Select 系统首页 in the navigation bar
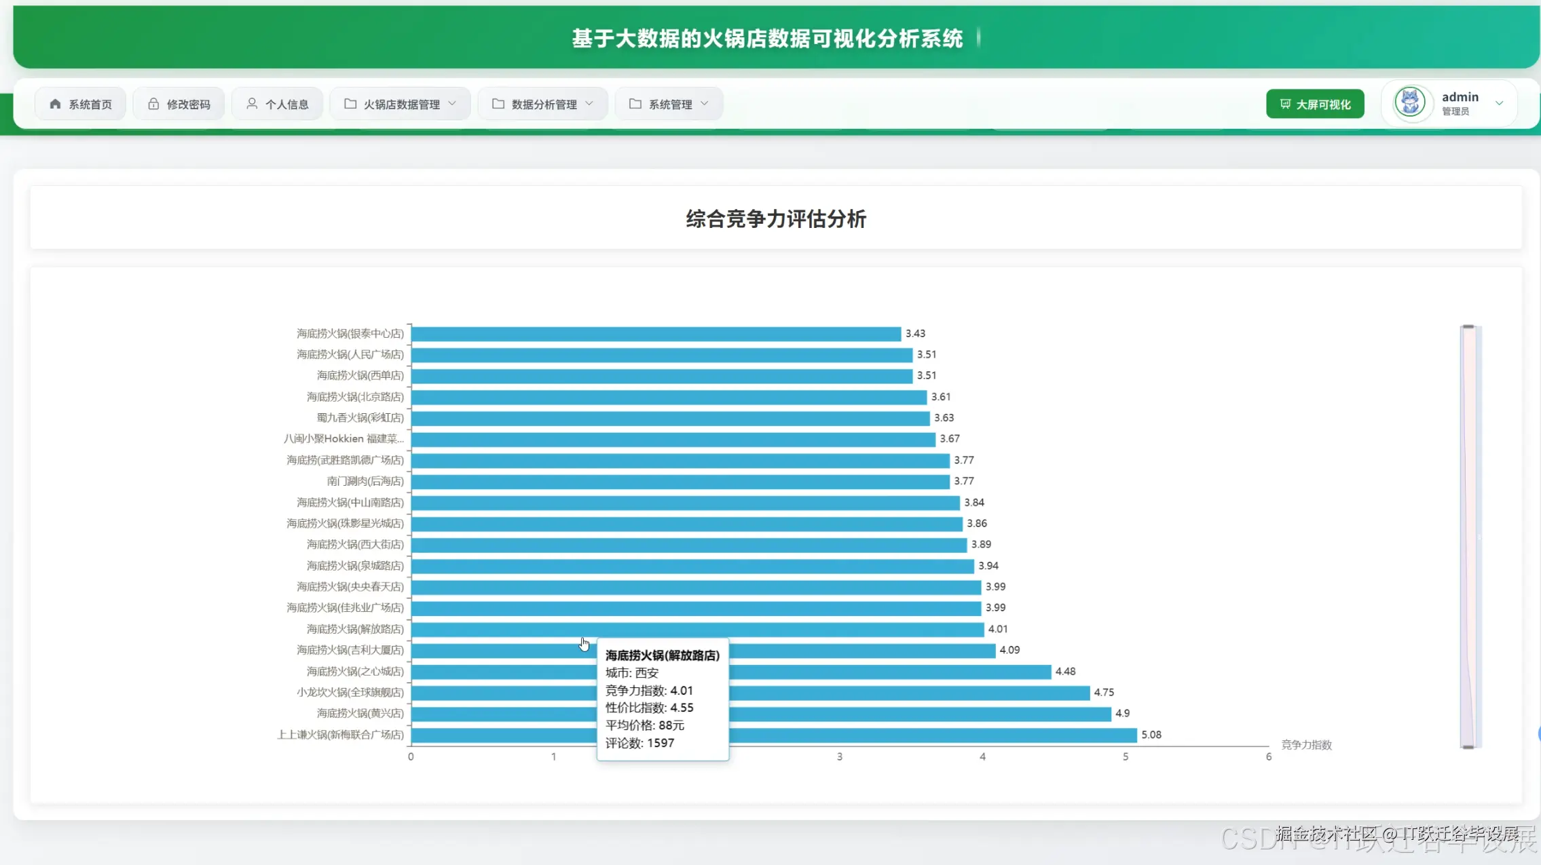 [x=80, y=103]
